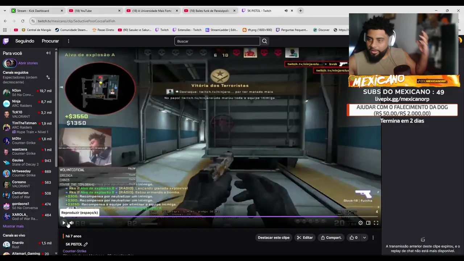Open a new browser tab
Image resolution: width=464 pixels, height=261 pixels.
click(x=301, y=11)
